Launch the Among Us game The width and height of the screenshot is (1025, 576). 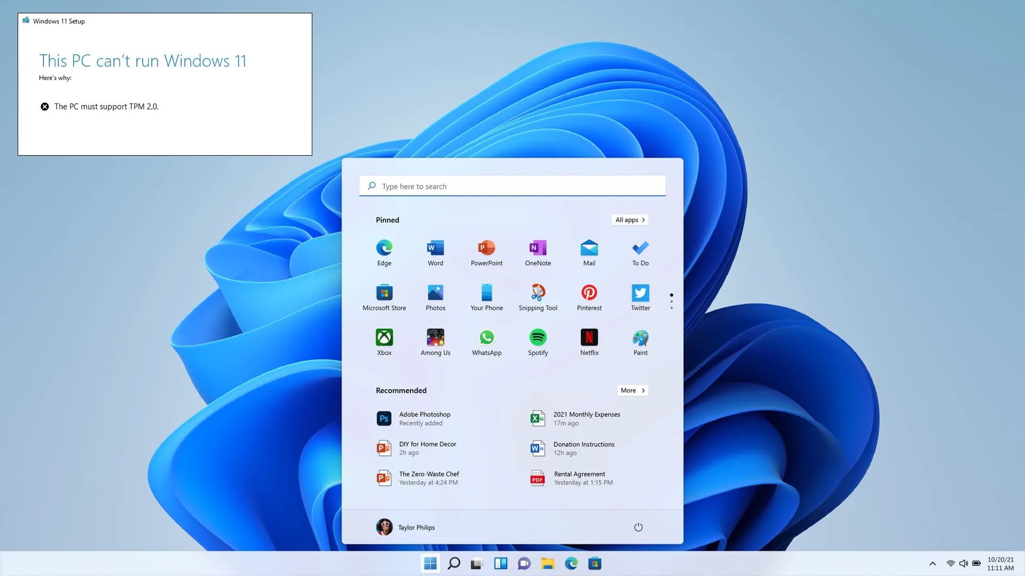tap(436, 342)
